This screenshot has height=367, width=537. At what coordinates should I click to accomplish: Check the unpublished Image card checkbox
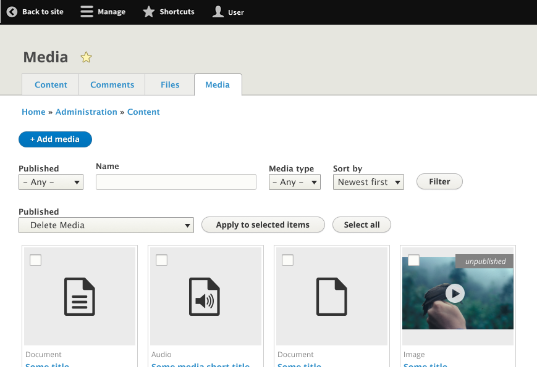413,260
